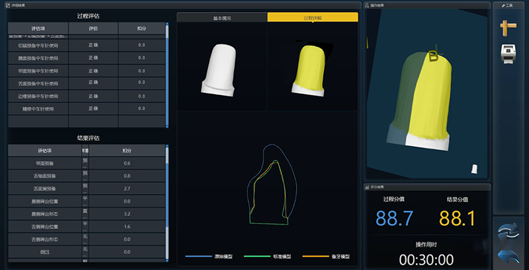Click the 评价 column header in 过程评估
Viewport: 529px width, 270px height.
coord(95,28)
